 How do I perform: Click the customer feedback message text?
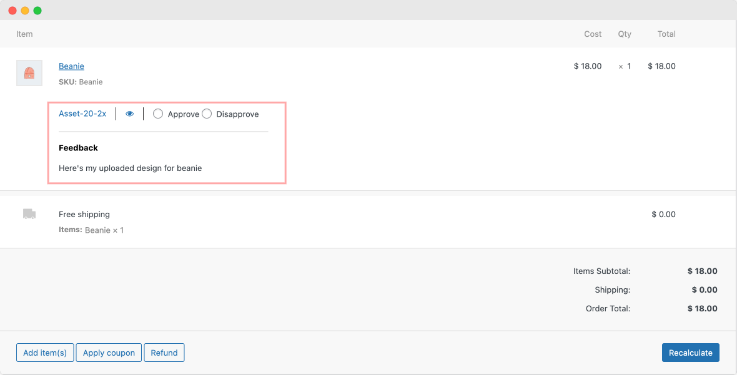coord(130,168)
